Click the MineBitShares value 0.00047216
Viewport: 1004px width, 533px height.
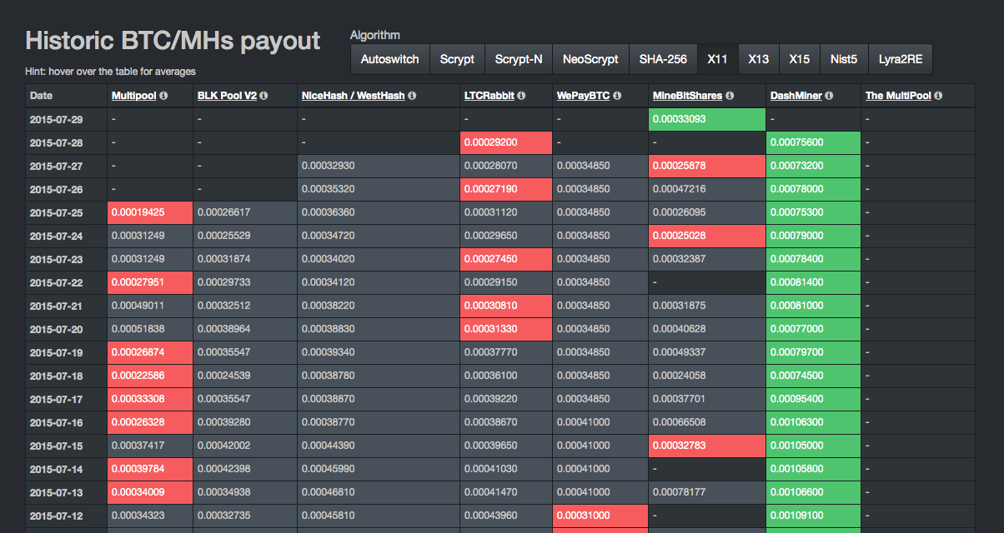(x=707, y=189)
